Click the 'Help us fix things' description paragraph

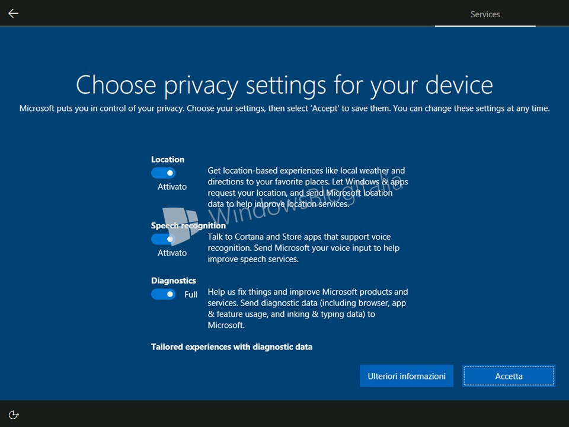pyautogui.click(x=308, y=308)
